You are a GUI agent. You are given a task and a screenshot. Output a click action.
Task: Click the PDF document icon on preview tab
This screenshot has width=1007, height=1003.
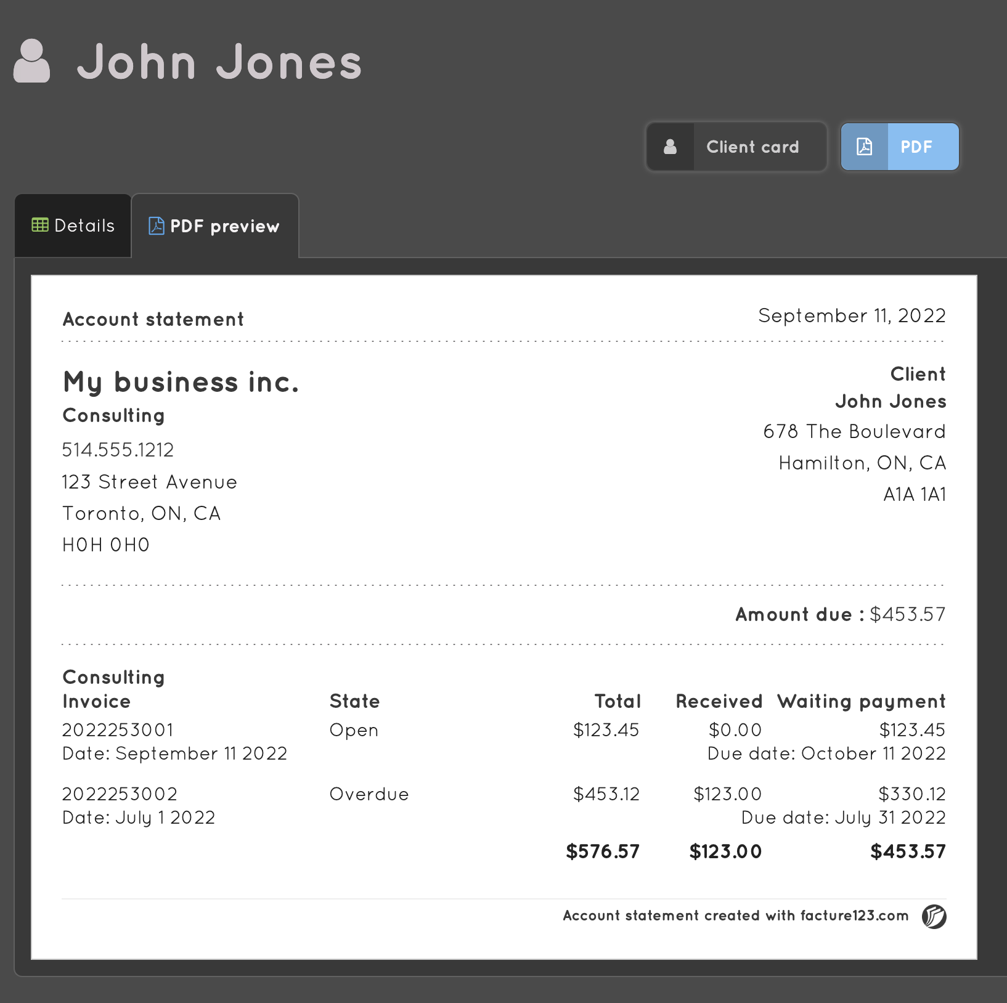coord(156,226)
